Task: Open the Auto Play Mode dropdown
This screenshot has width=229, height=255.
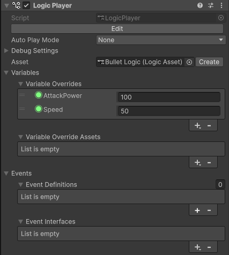Action: coord(161,40)
